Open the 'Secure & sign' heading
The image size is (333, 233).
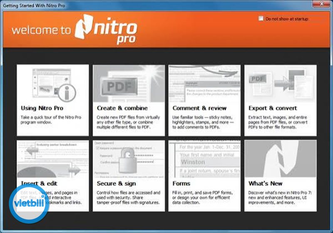pyautogui.click(x=117, y=183)
